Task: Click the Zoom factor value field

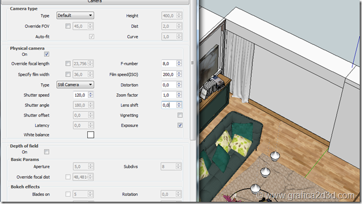Action: pyautogui.click(x=169, y=95)
